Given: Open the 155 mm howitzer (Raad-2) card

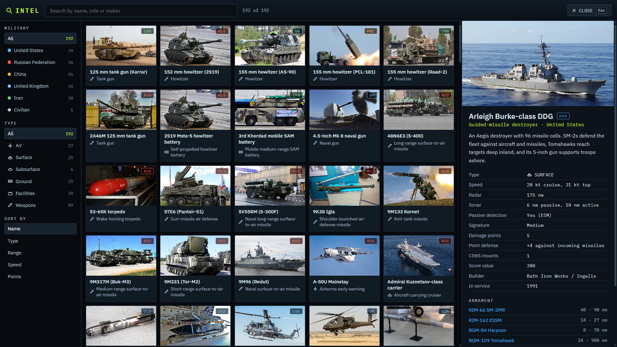Looking at the screenshot, I should point(418,56).
